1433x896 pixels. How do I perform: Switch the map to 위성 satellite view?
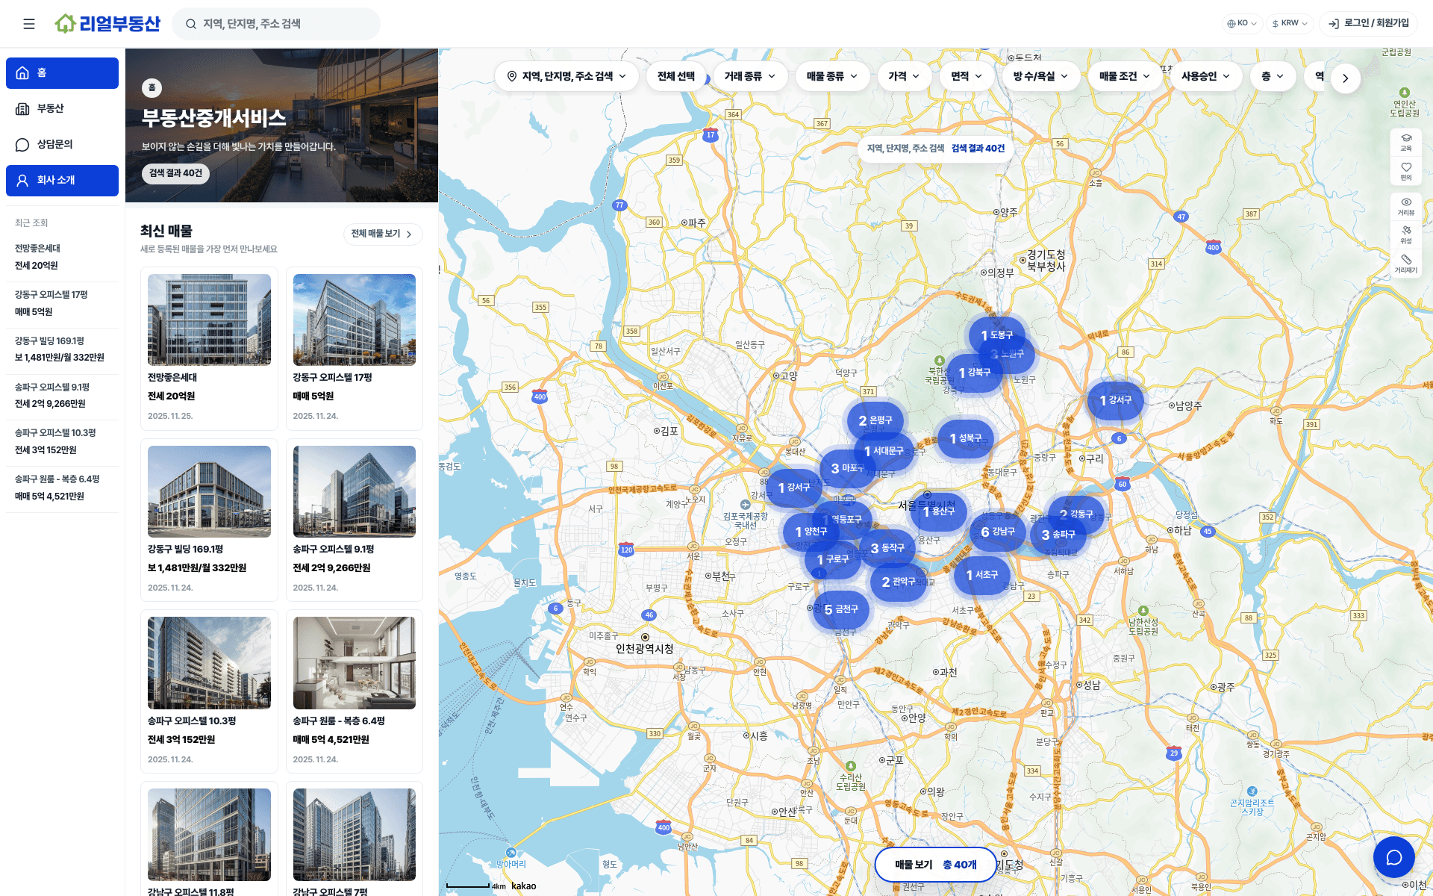tap(1406, 234)
